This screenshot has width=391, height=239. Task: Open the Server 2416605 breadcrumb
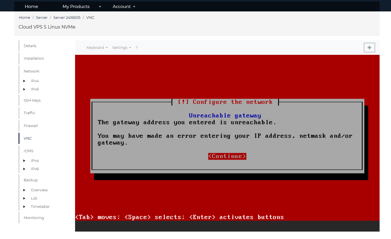click(67, 18)
